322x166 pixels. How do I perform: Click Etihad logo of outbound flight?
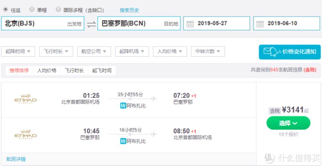tap(25, 99)
